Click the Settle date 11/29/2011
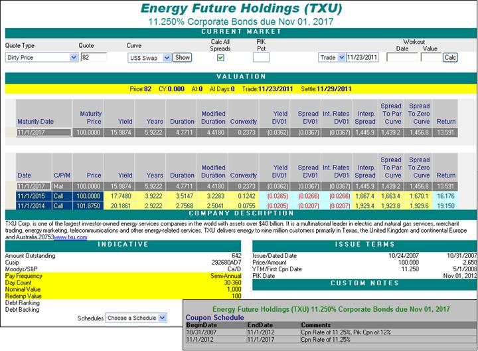The image size is (478, 351). point(334,89)
